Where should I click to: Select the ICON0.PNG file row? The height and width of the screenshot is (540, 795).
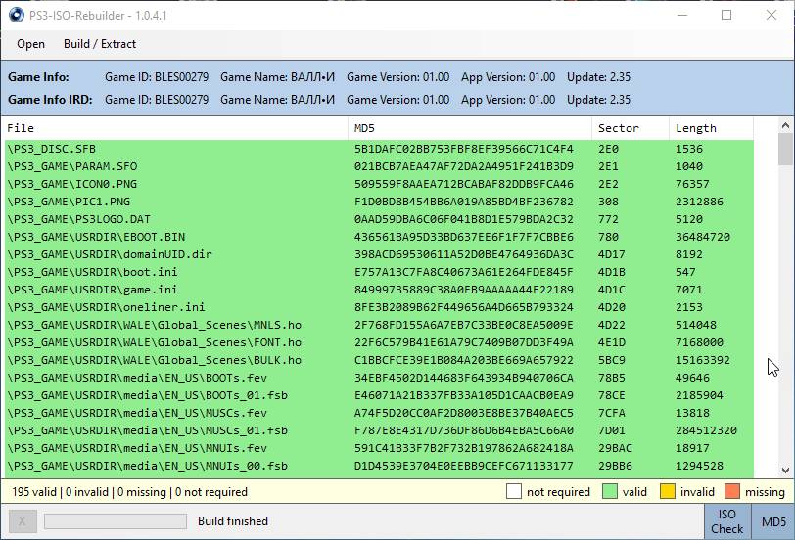[379, 184]
